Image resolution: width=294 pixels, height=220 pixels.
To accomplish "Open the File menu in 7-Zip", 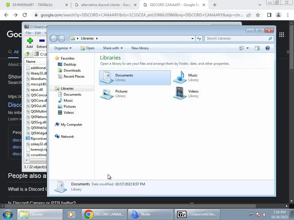I will 28,33.
